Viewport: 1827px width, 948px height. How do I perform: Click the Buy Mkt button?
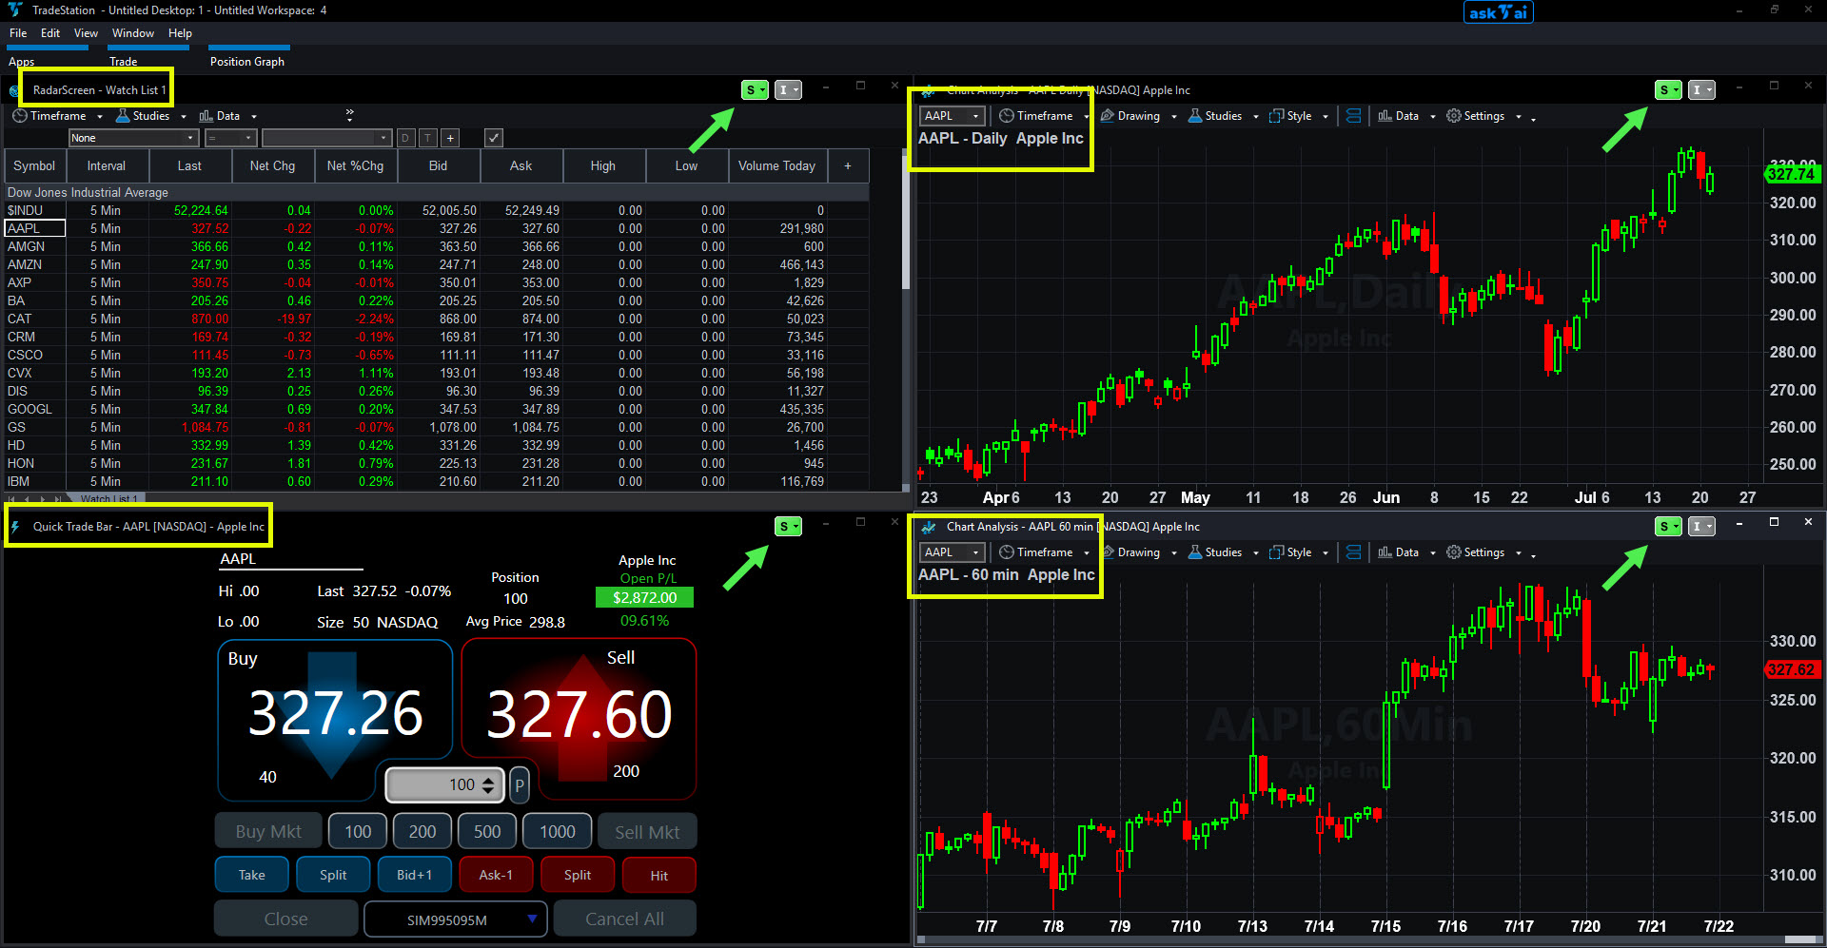tap(268, 832)
